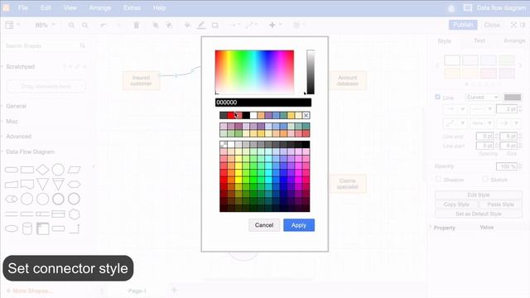Click the insert plus icon in toolbar
This screenshot has height=298, width=530.
tap(272, 25)
